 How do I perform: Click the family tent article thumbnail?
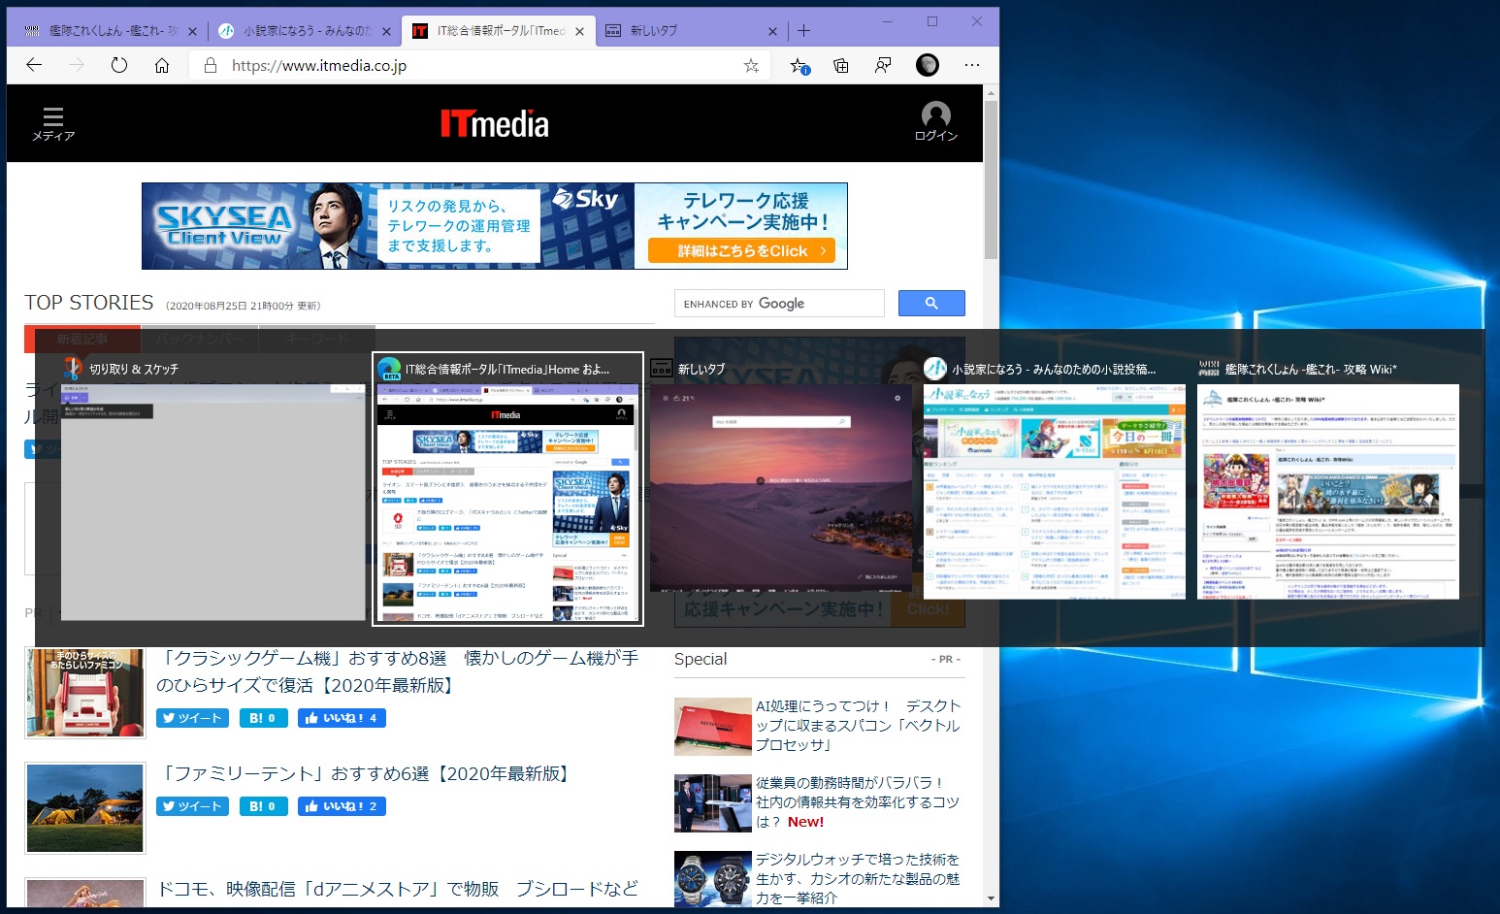(85, 808)
